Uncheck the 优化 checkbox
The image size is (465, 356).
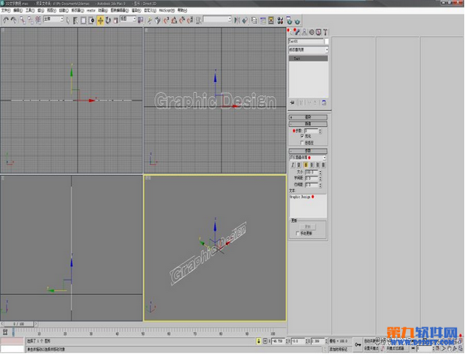coord(302,136)
